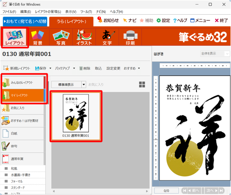The image size is (231, 195).
Task: Click the 前へ previous page button
Action: [195, 191]
